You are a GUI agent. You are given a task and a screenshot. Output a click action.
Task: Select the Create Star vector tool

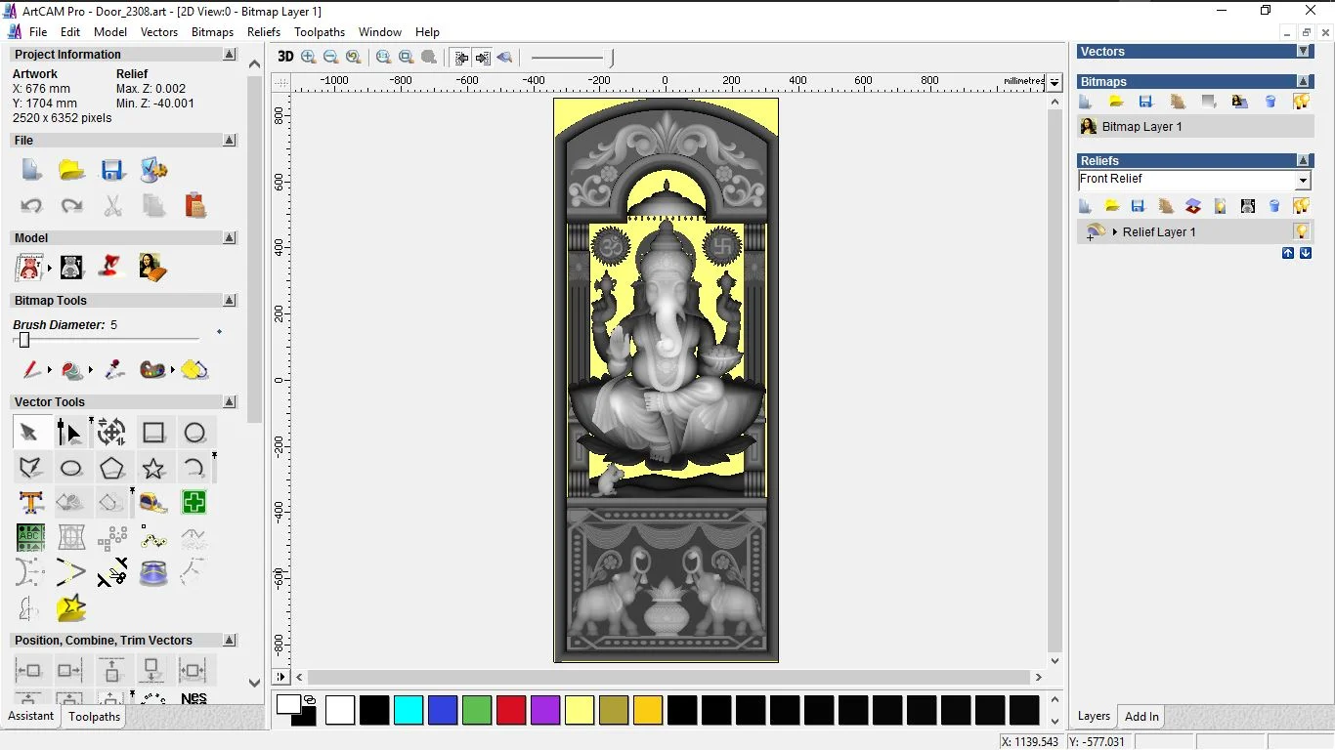click(153, 469)
